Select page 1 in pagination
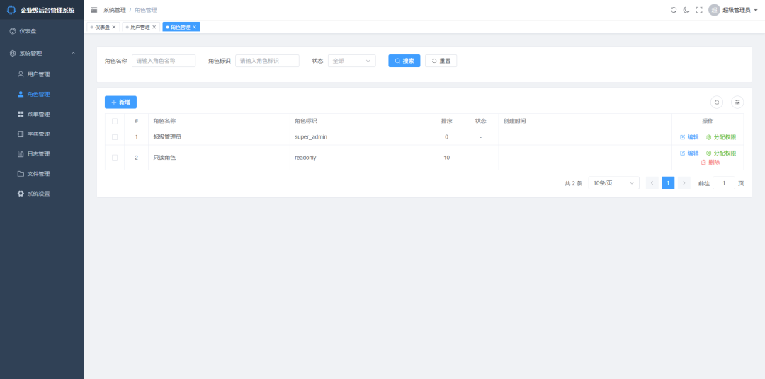The height and width of the screenshot is (379, 765). (x=669, y=183)
